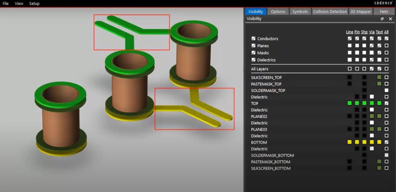Viewport: 396px width, 192px height.
Task: Click the Via column header link
Action: [371, 32]
